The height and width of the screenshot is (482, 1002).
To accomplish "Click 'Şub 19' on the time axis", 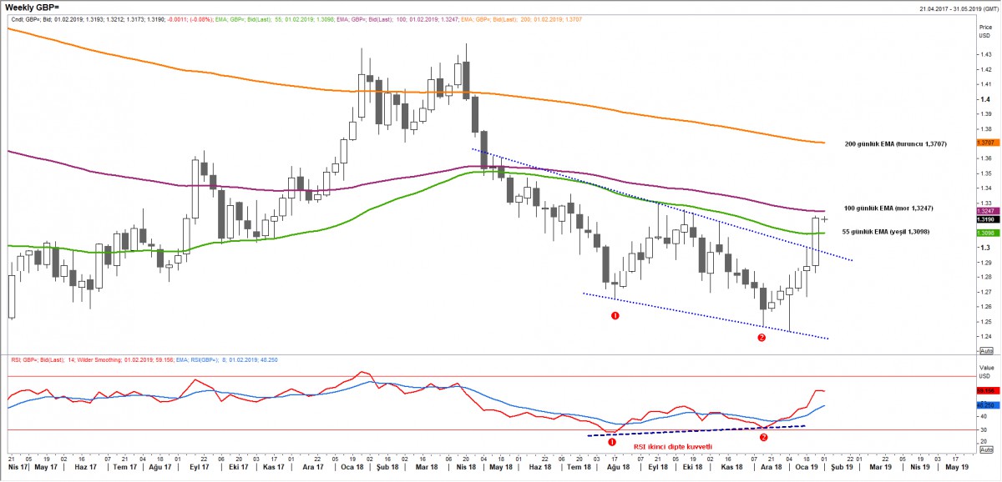I will click(842, 468).
